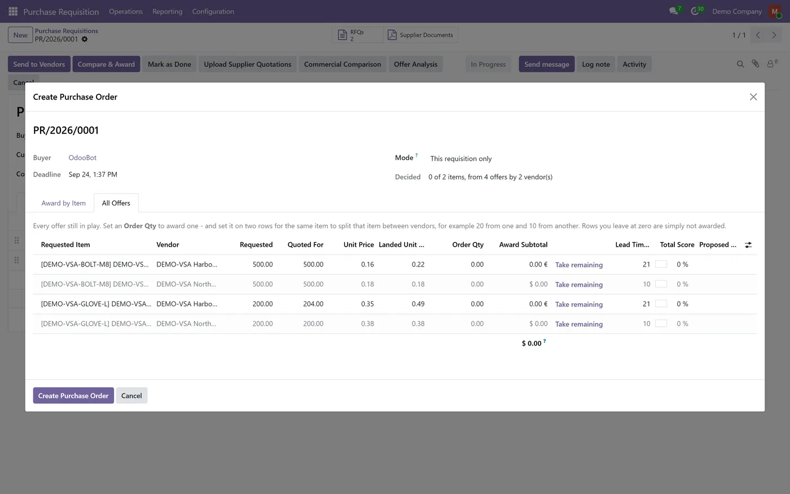Select the All Offers tab
The image size is (790, 494).
116,203
